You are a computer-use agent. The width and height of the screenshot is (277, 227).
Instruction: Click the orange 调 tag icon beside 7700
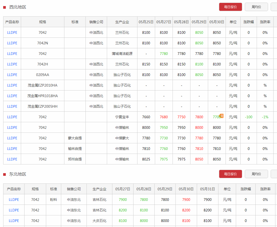[x=221, y=116]
